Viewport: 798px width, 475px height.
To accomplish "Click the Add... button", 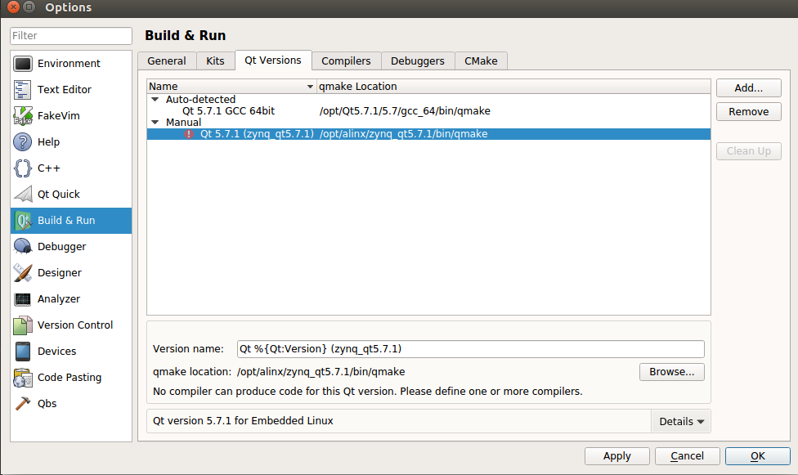I will [x=749, y=88].
